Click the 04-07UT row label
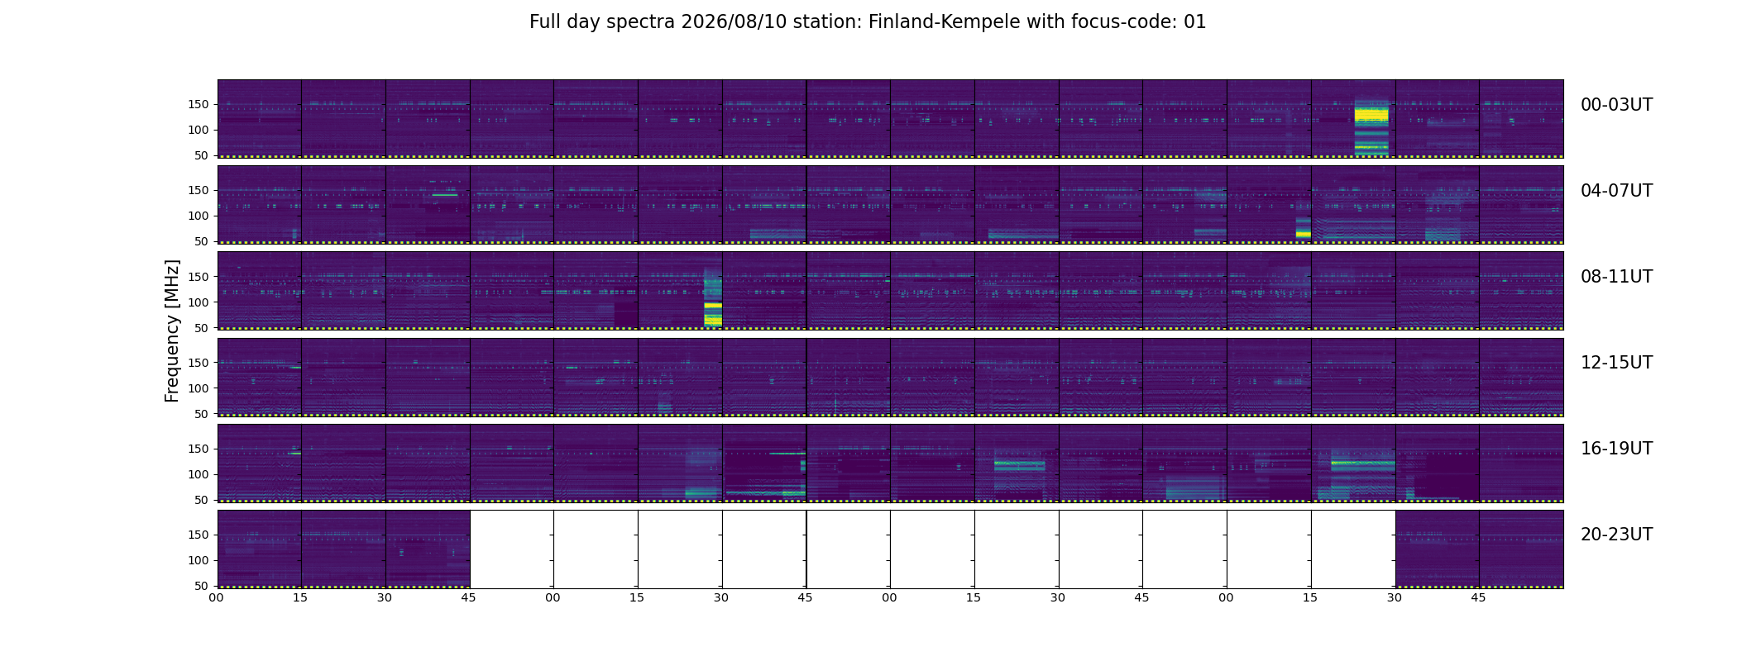 (x=1616, y=191)
